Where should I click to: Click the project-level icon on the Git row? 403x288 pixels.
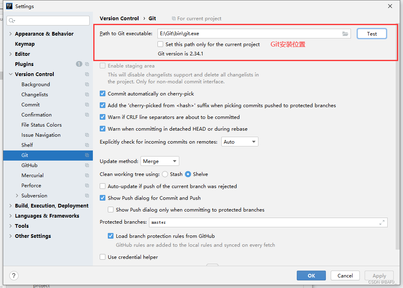(x=87, y=155)
